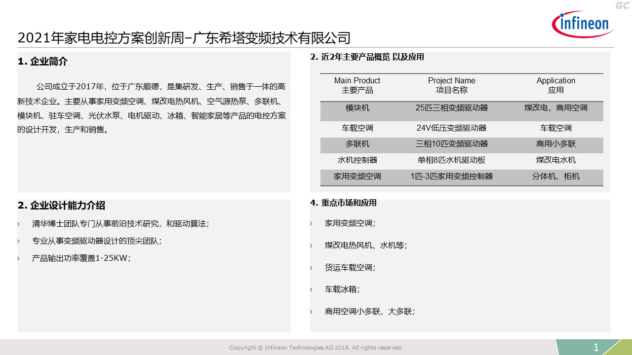The image size is (632, 355).
Task: Click the copyright notice in the footer
Action: [x=316, y=348]
